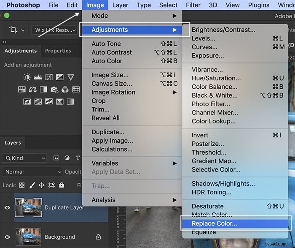Add a Channel Mixer adjustment (overlapping circles icon)

pyautogui.click(x=65, y=90)
